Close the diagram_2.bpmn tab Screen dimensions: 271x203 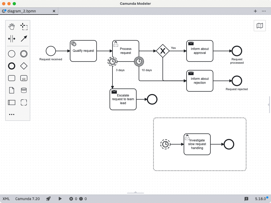click(54, 11)
